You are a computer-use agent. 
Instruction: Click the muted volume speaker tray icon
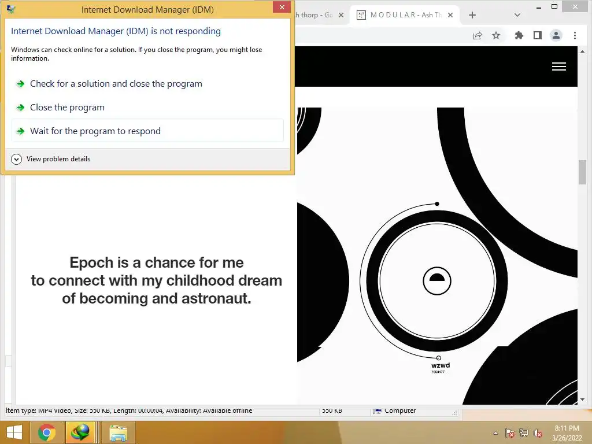(538, 433)
